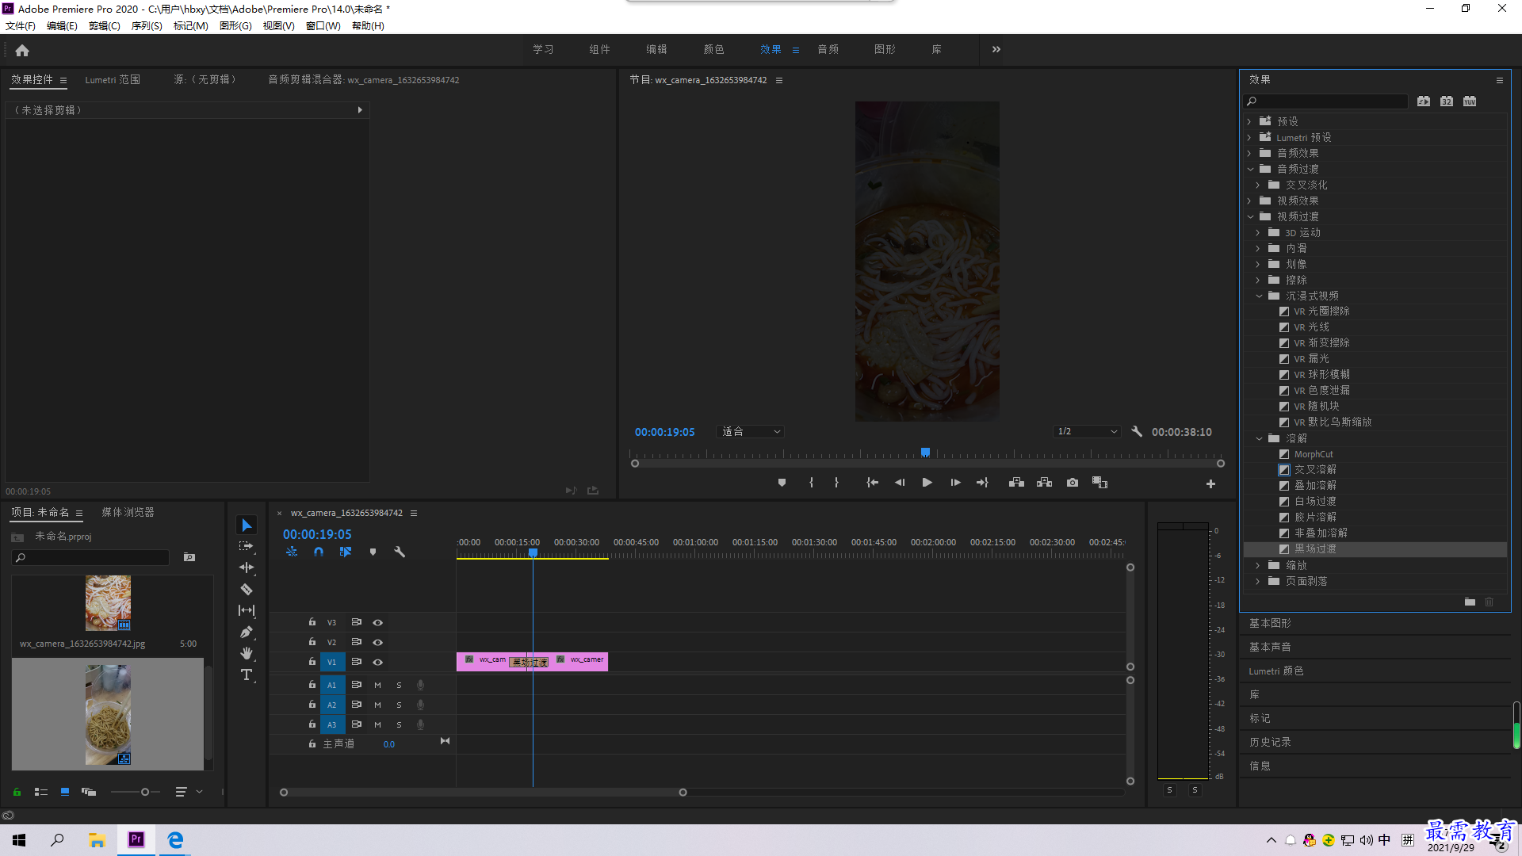Click the effects panel search field

[x=1325, y=101]
